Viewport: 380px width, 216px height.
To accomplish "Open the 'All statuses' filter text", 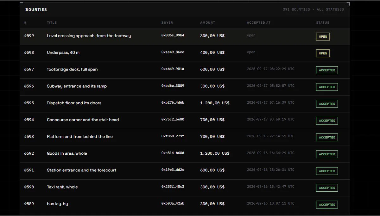I will (x=330, y=9).
